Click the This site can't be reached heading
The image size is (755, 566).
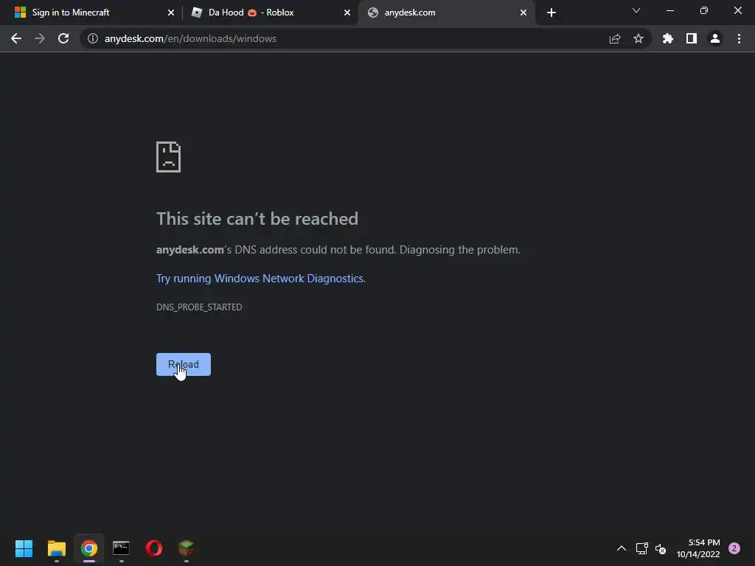(x=257, y=219)
